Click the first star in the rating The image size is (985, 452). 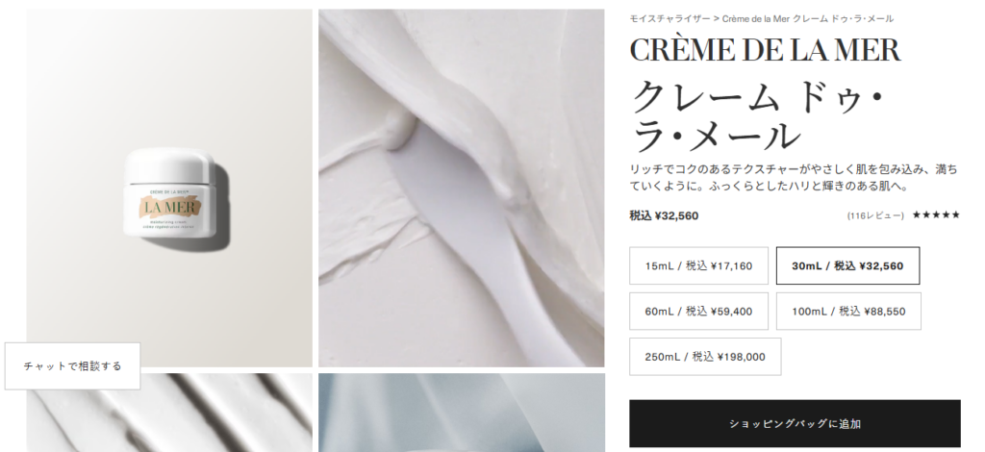click(x=917, y=214)
